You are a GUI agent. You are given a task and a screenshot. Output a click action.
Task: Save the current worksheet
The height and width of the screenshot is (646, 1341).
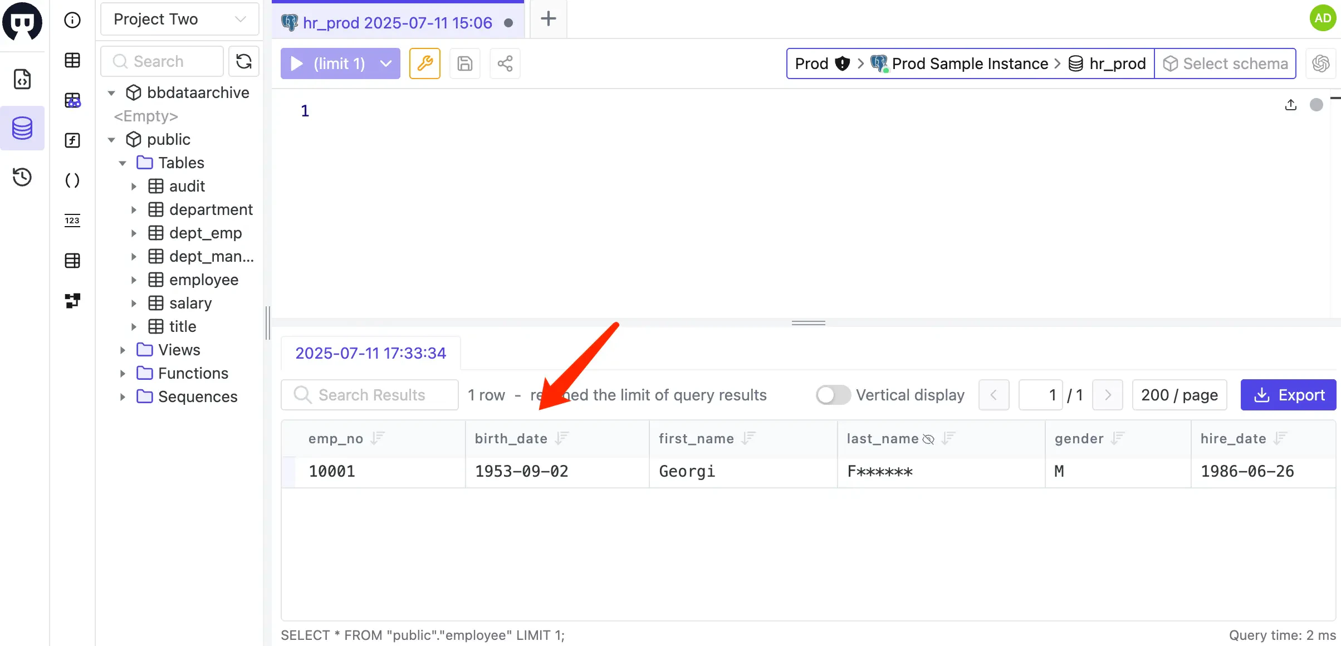click(464, 63)
